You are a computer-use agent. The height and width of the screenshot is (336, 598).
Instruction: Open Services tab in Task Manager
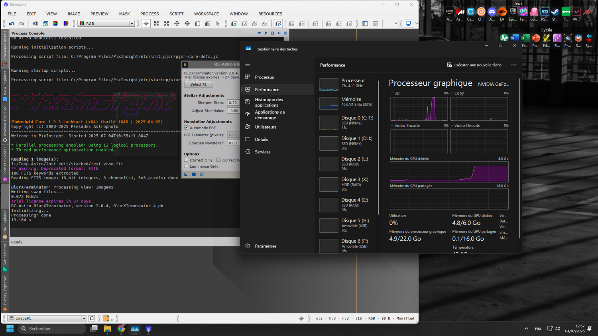[x=278, y=152]
